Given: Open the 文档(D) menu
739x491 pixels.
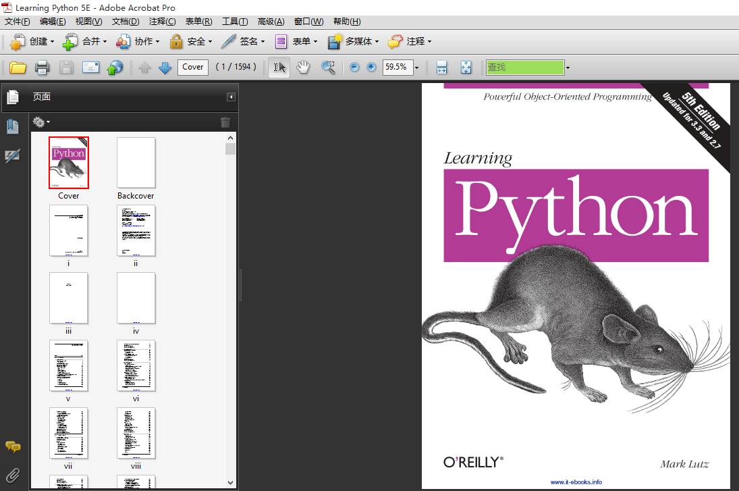Looking at the screenshot, I should point(126,22).
